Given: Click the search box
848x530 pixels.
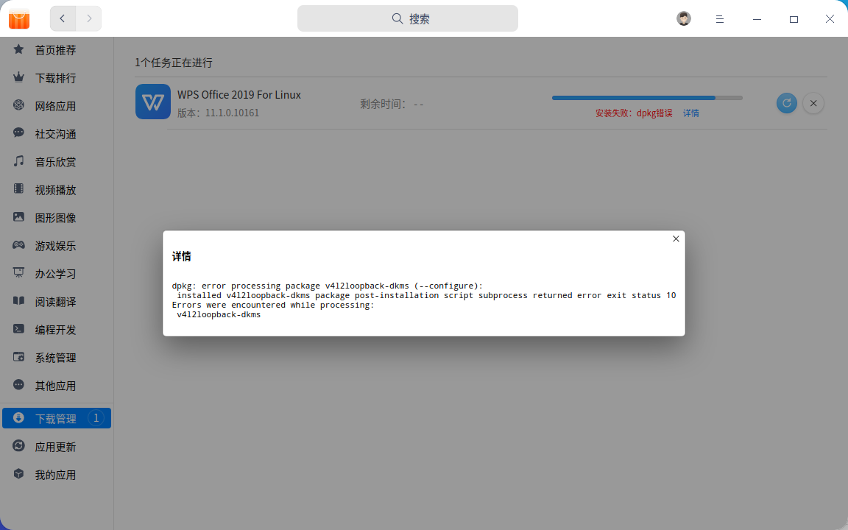Looking at the screenshot, I should [x=408, y=19].
